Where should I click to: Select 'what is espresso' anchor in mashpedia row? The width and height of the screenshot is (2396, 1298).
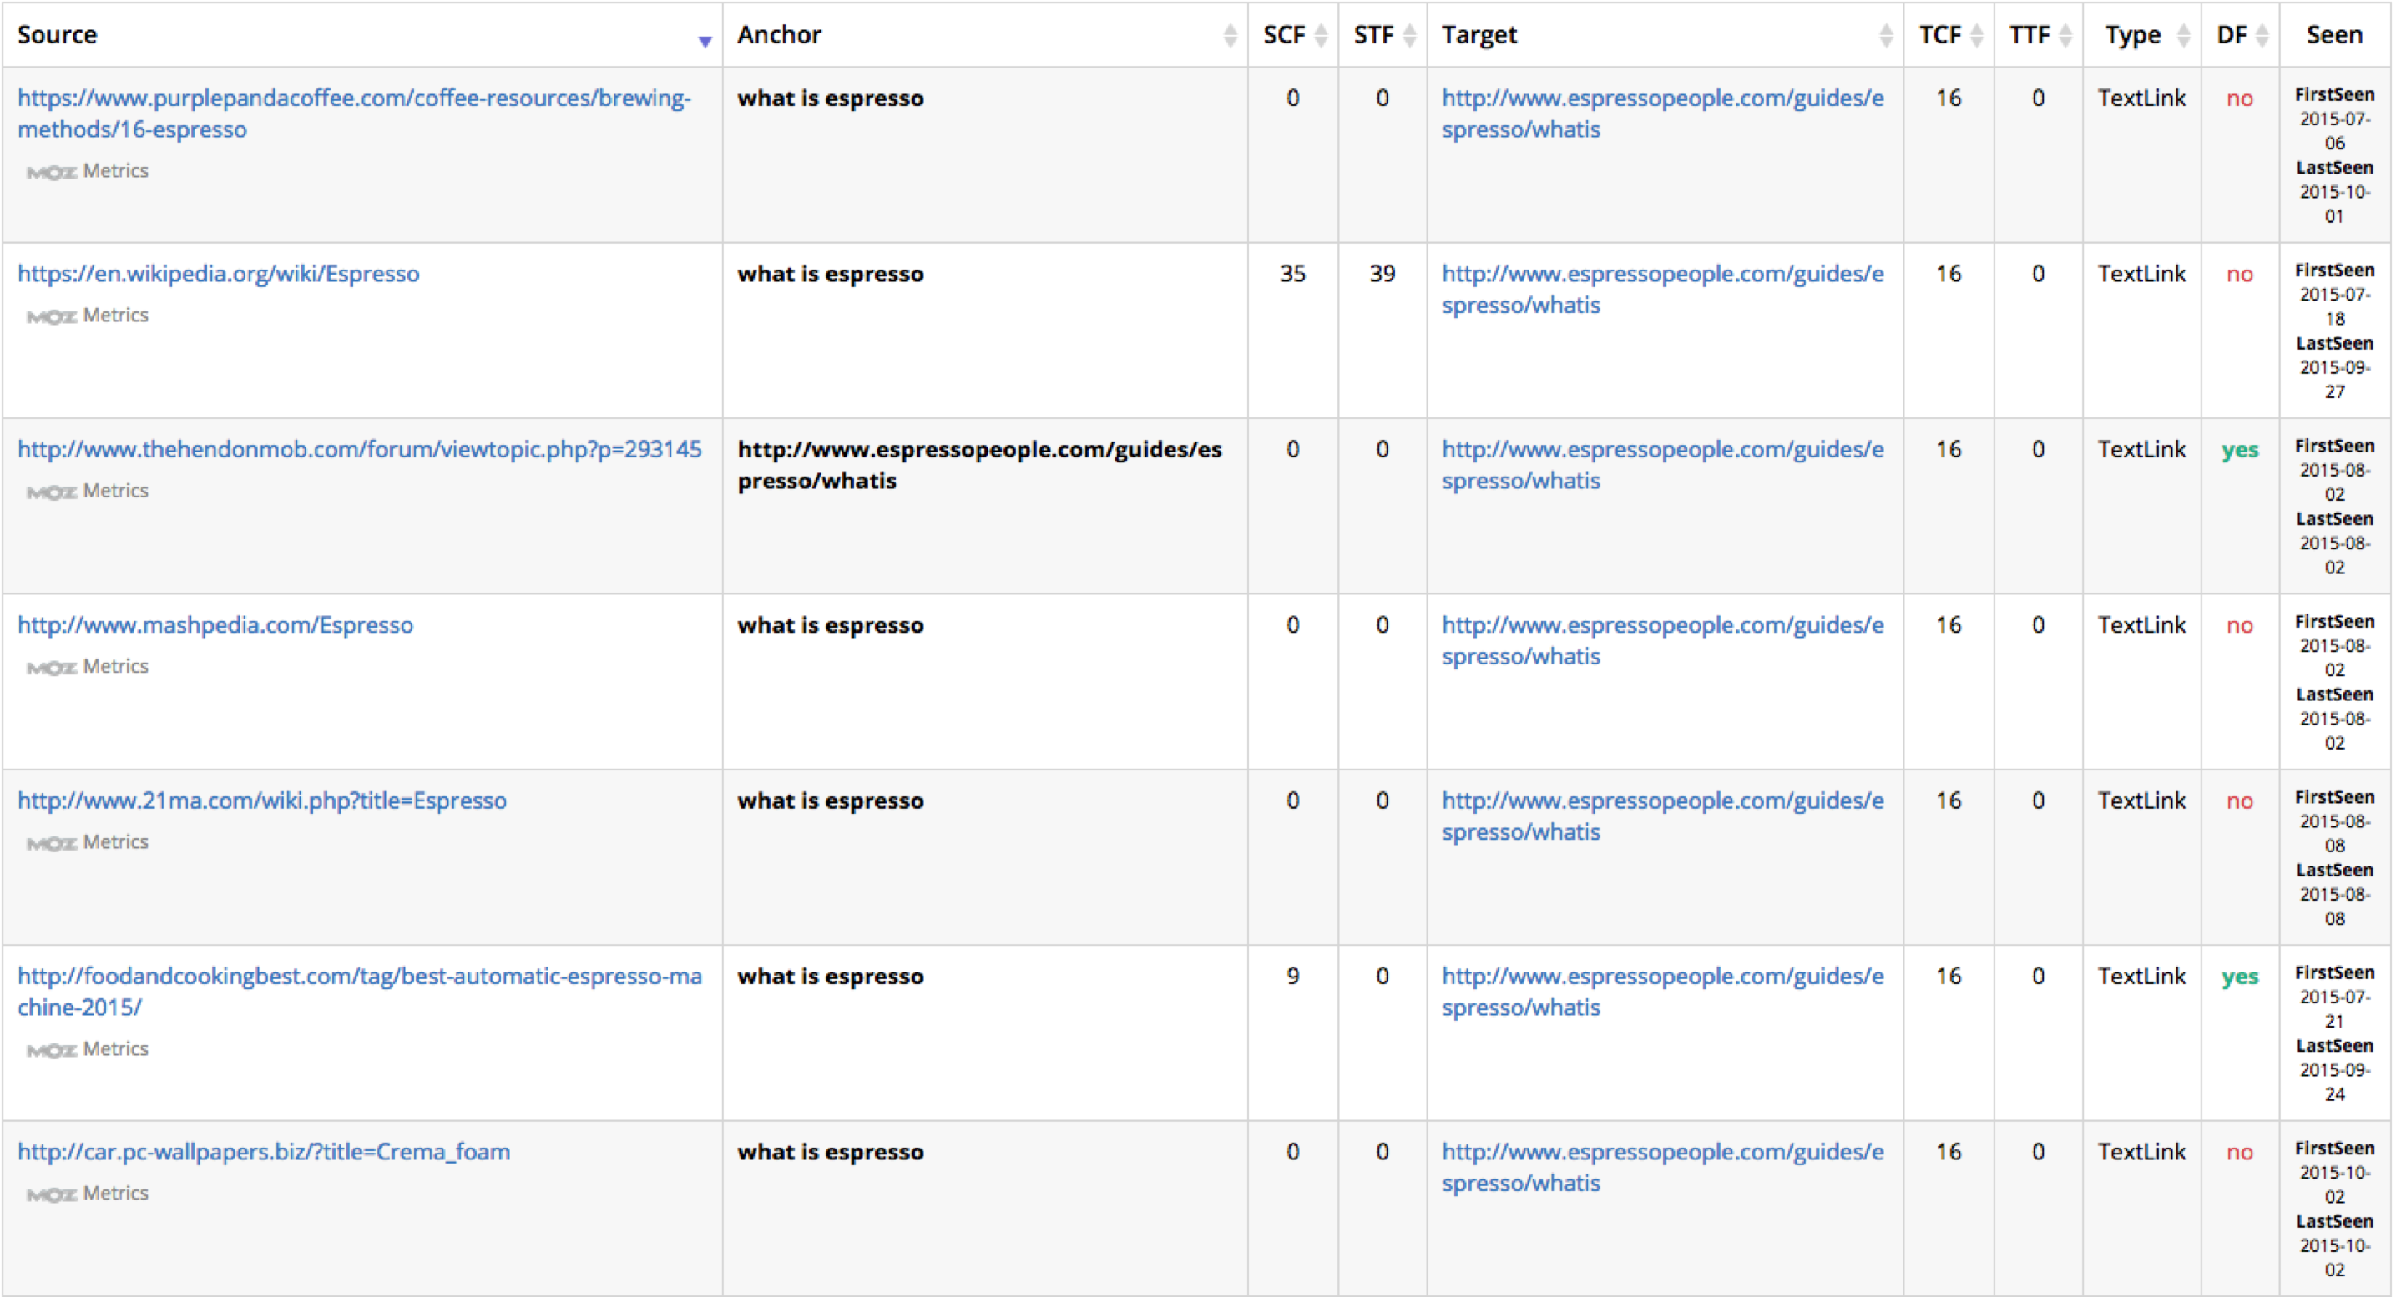pos(831,626)
